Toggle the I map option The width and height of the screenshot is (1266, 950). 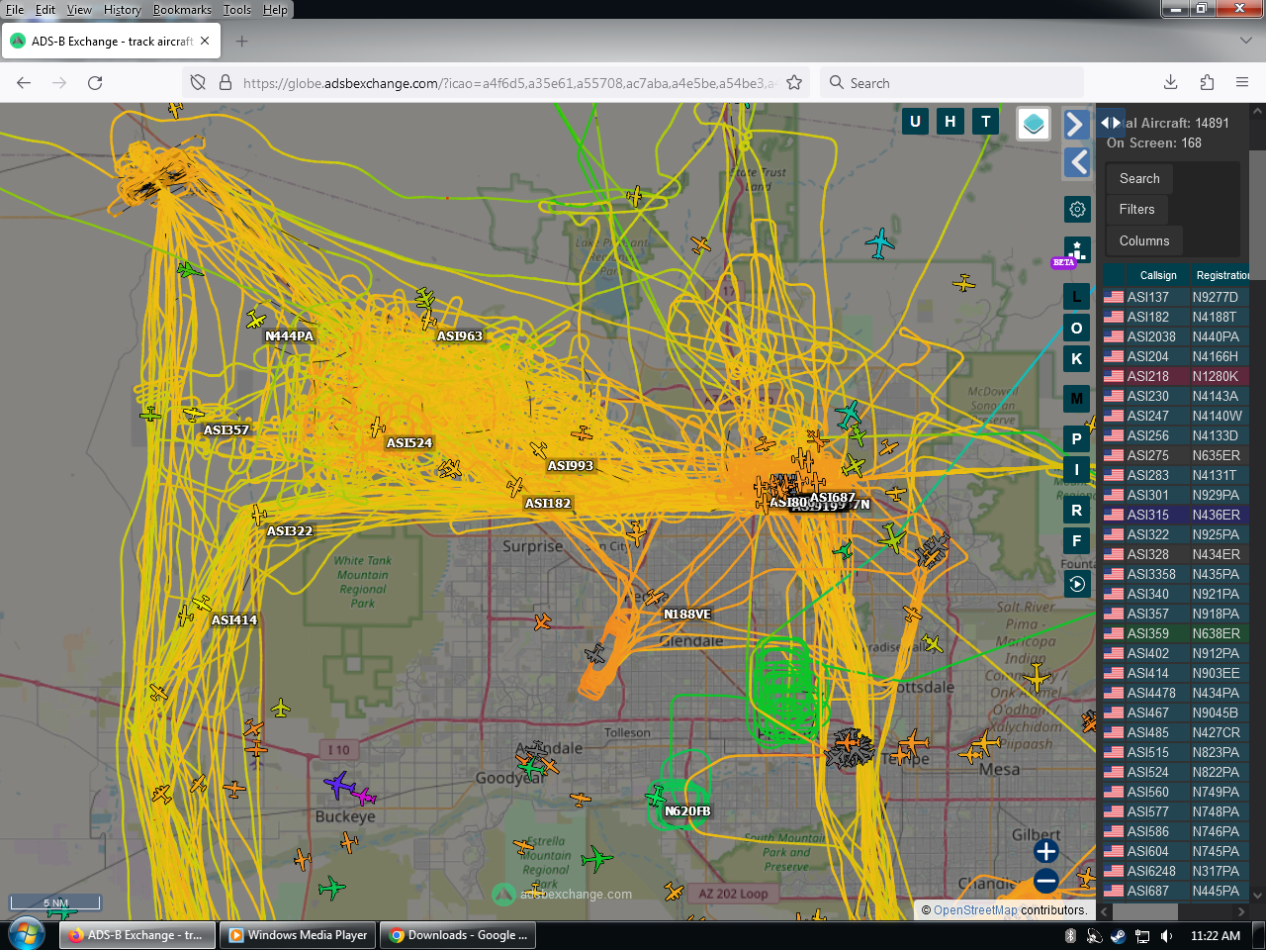pyautogui.click(x=1077, y=470)
